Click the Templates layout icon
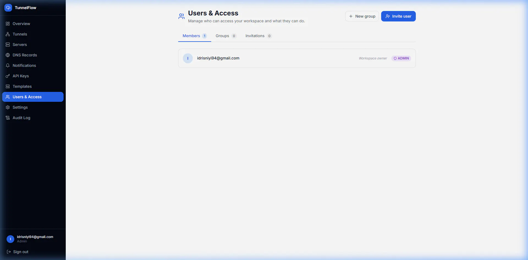Screen dimensions: 528x260 [8, 86]
